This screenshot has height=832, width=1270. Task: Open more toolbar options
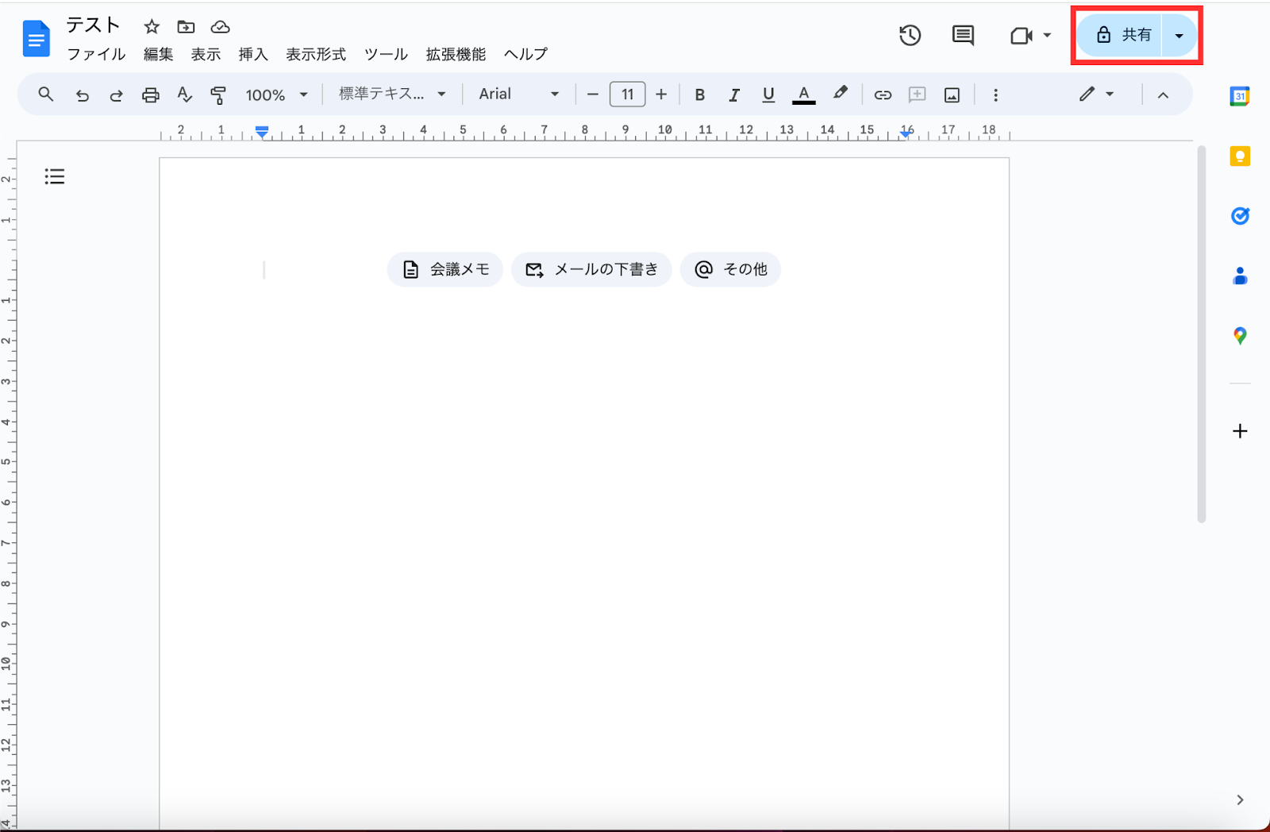[x=995, y=95]
